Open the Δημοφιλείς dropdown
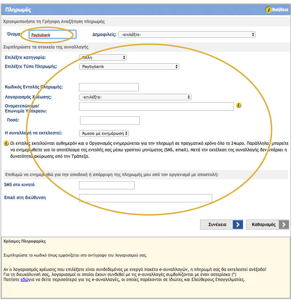 187,34
